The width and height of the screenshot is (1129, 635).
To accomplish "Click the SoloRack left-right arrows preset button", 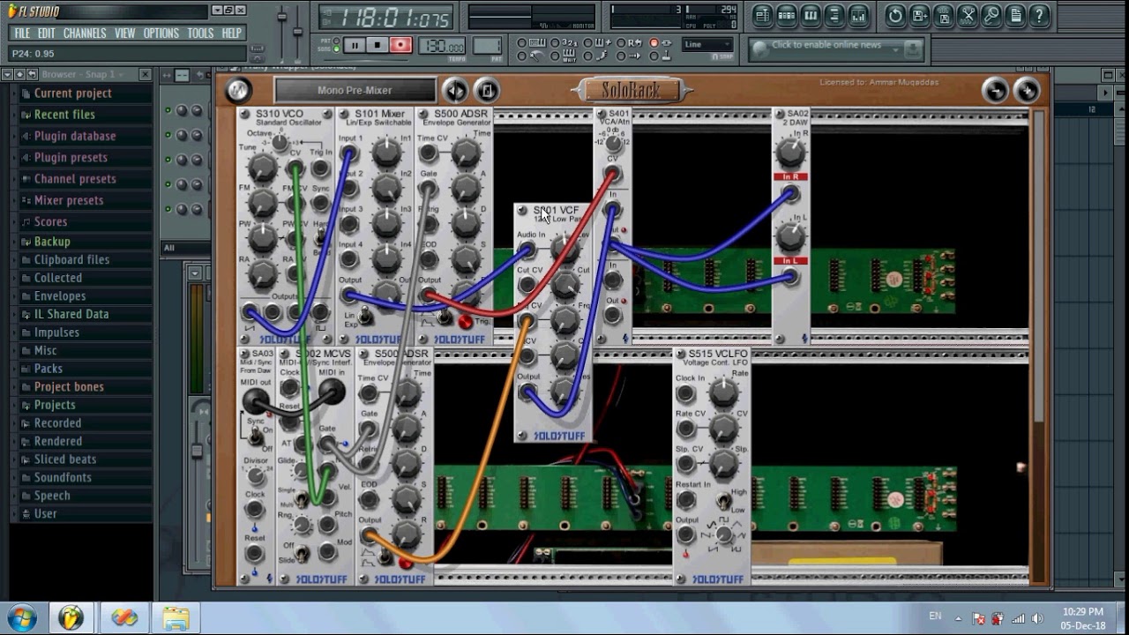I will (455, 90).
